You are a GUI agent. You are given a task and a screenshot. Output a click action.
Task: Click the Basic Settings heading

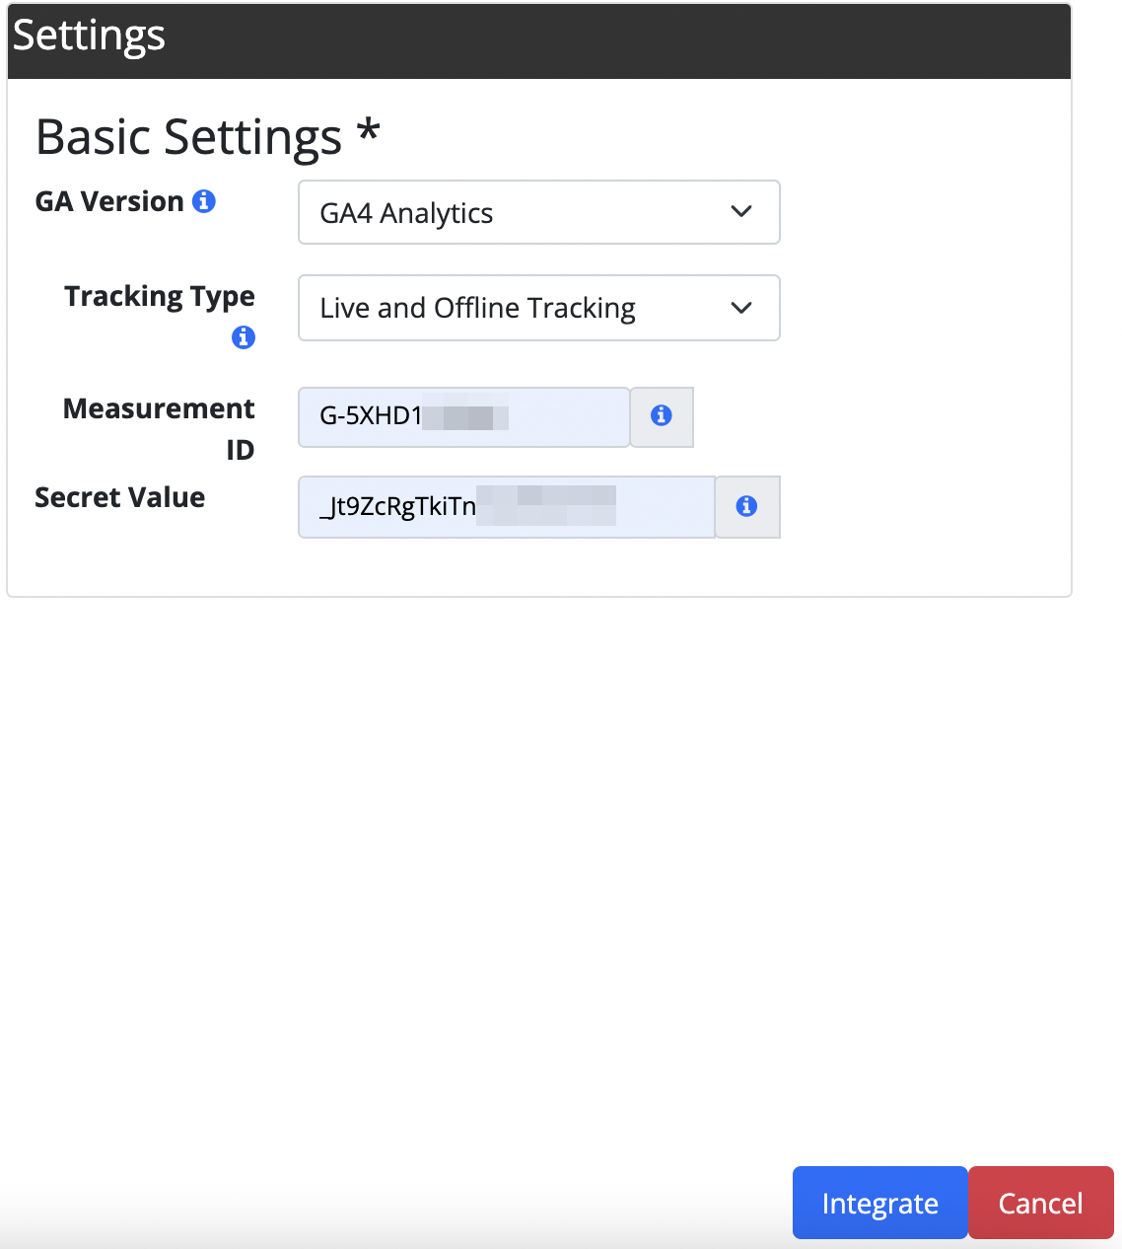pyautogui.click(x=188, y=136)
